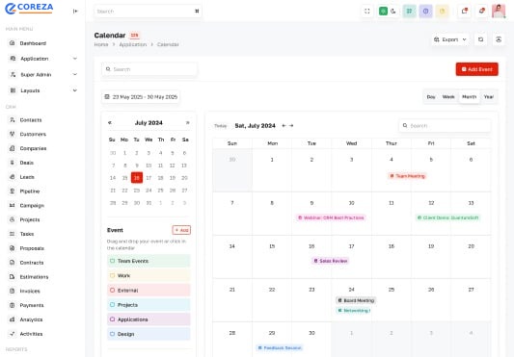Toggle the Applications checkbox
The width and height of the screenshot is (514, 357).
click(x=112, y=319)
